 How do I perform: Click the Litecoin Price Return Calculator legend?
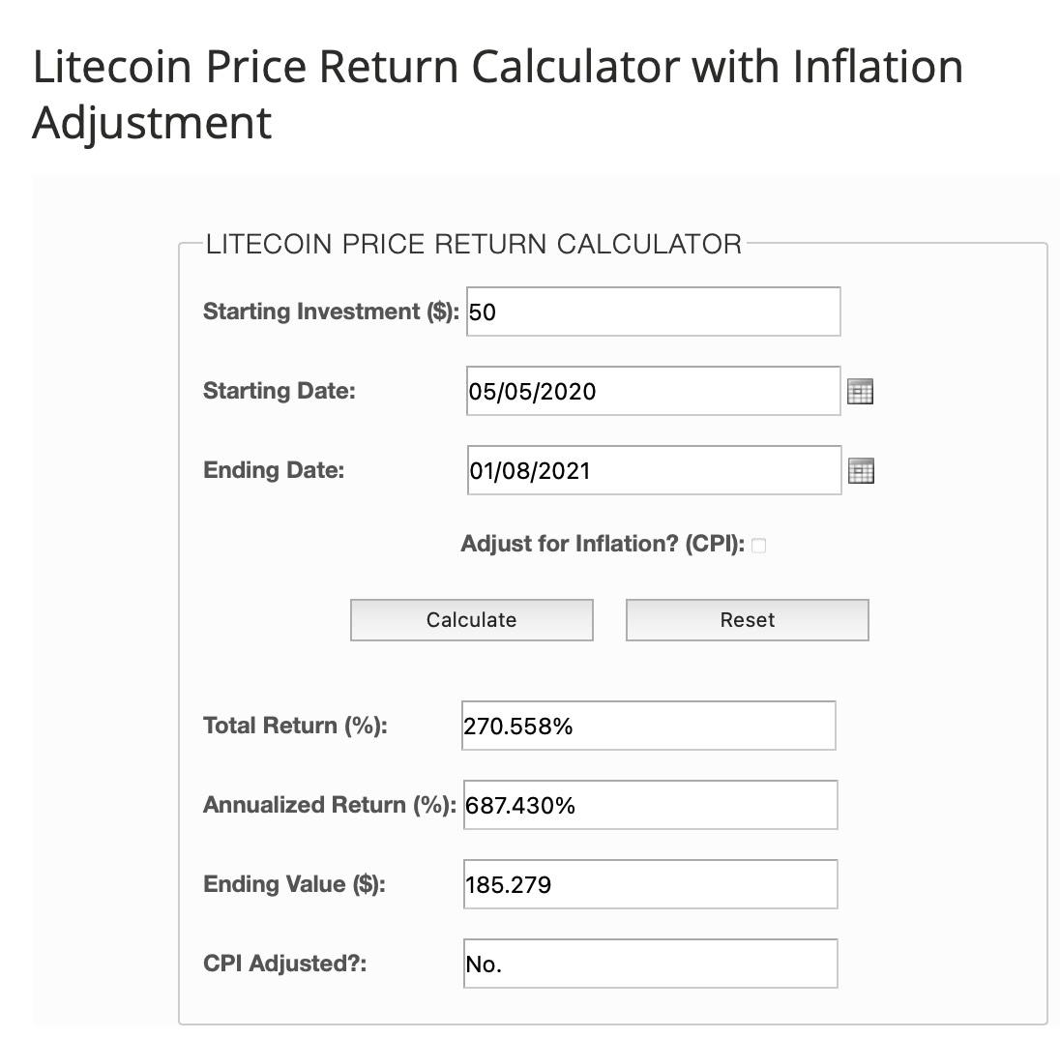pos(473,243)
